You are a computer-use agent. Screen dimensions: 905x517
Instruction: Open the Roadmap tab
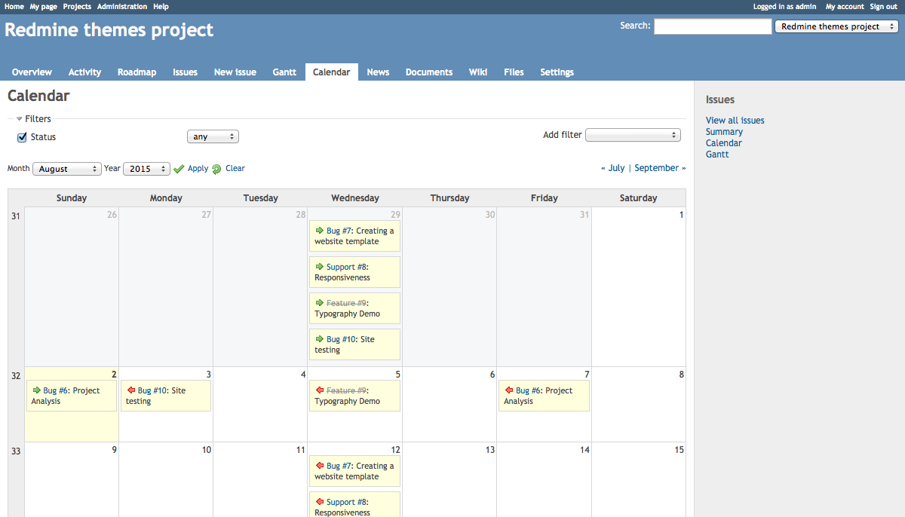[x=137, y=72]
